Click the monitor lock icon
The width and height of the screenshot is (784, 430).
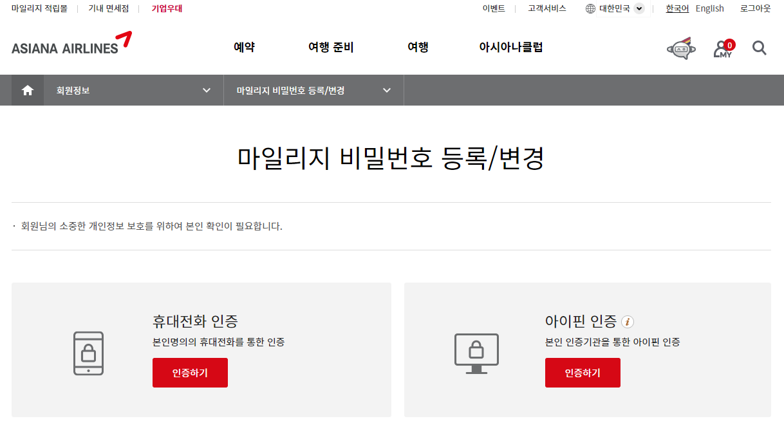point(476,353)
